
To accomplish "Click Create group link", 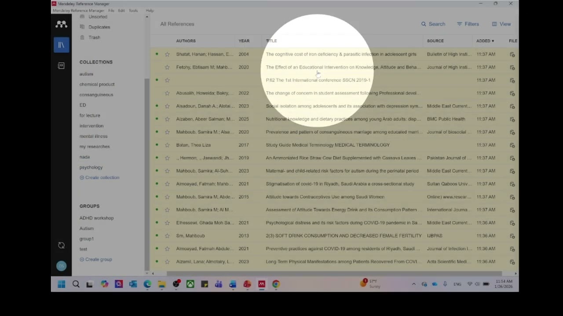I will click(x=96, y=259).
